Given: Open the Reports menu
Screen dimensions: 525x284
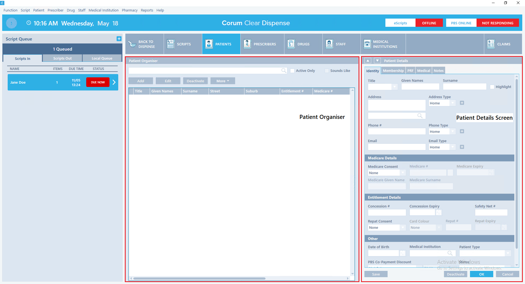Looking at the screenshot, I should point(147,10).
